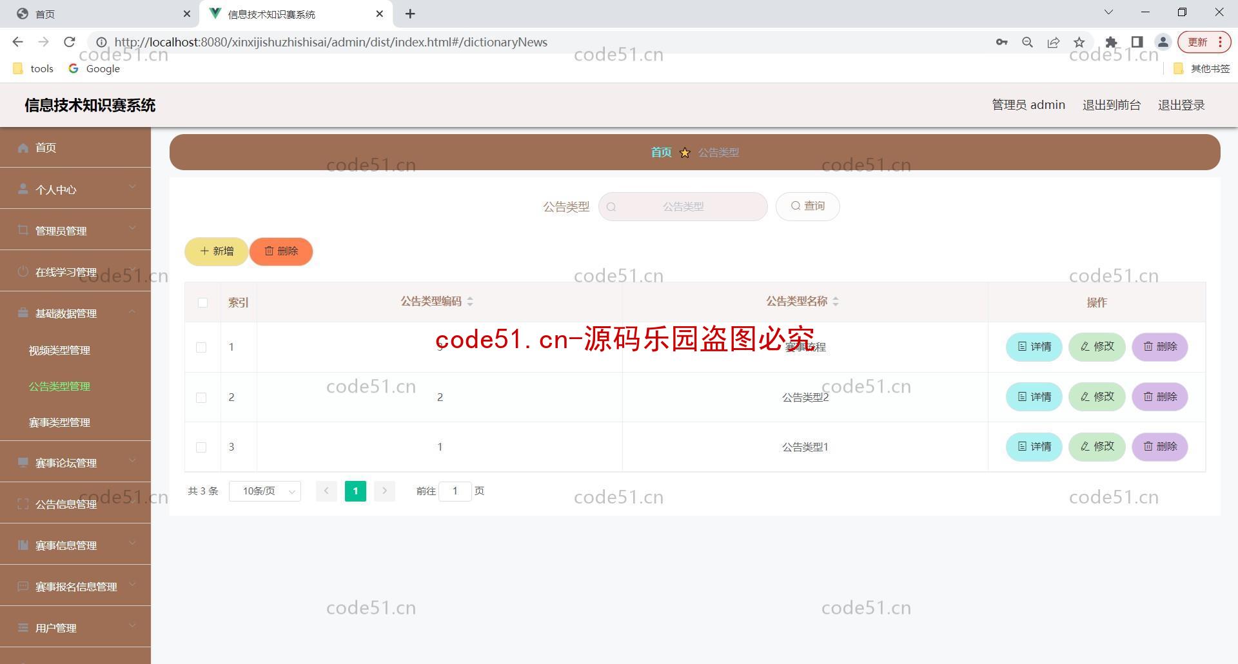Check the checkbox for row index 1
Viewport: 1238px width, 664px height.
pos(201,347)
